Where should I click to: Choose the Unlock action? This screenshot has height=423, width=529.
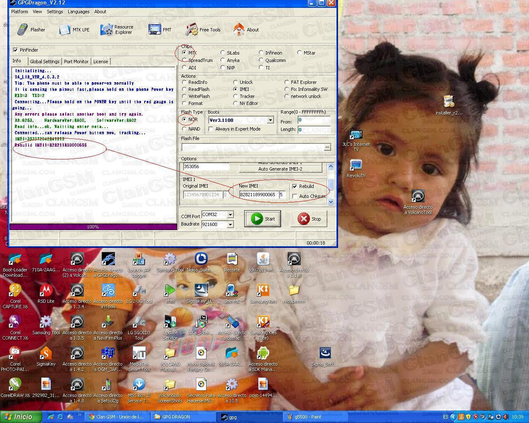tap(236, 82)
